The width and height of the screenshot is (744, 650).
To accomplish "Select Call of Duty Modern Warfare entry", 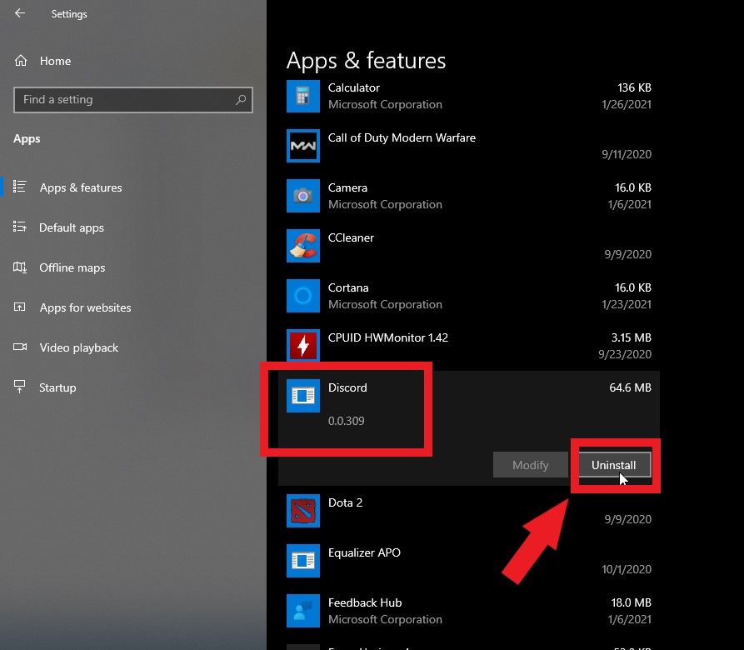I will [469, 146].
